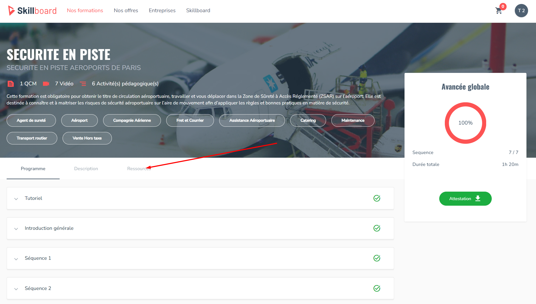536x304 pixels.
Task: Click the Séquence 1 row title
Action: pyautogui.click(x=38, y=258)
